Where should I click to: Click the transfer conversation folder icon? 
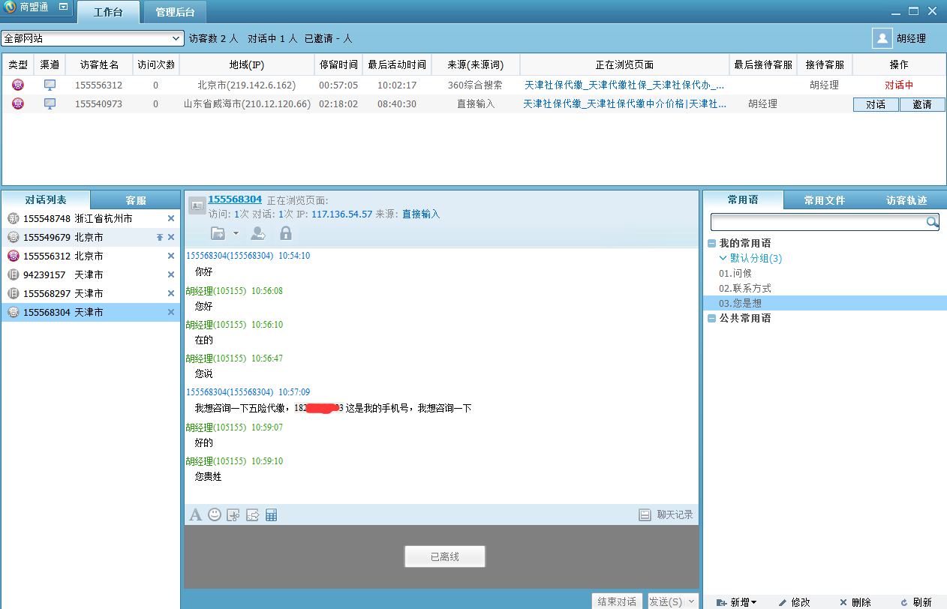[218, 233]
